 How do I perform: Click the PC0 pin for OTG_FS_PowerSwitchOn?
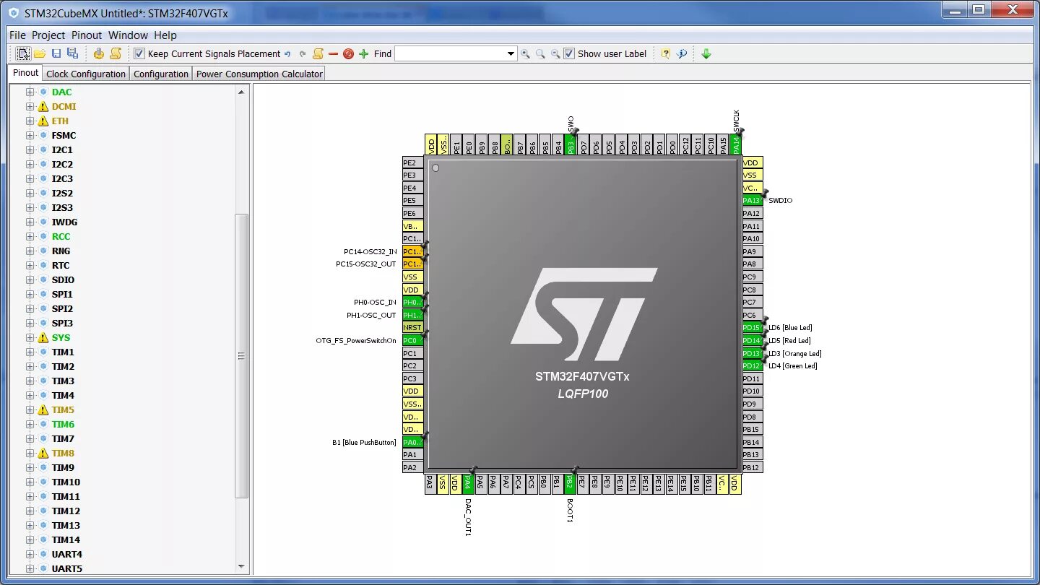pyautogui.click(x=412, y=340)
